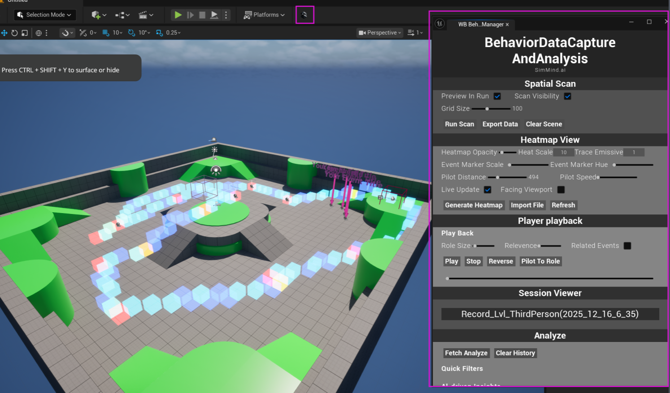The width and height of the screenshot is (670, 393).
Task: Click the Generate Heatmap button
Action: click(474, 205)
